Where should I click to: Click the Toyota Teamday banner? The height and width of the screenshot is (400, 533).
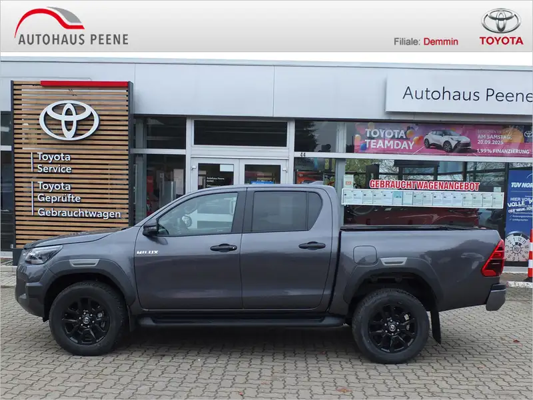click(442, 139)
